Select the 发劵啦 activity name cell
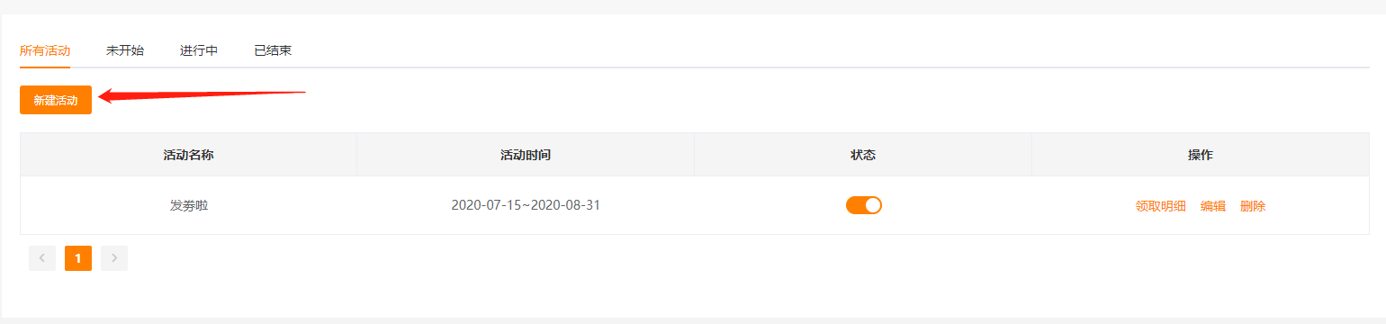 tap(189, 205)
